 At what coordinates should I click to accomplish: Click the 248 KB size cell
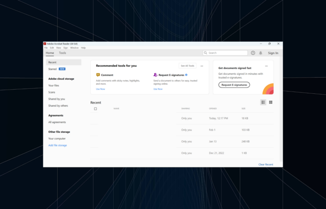[245, 142]
